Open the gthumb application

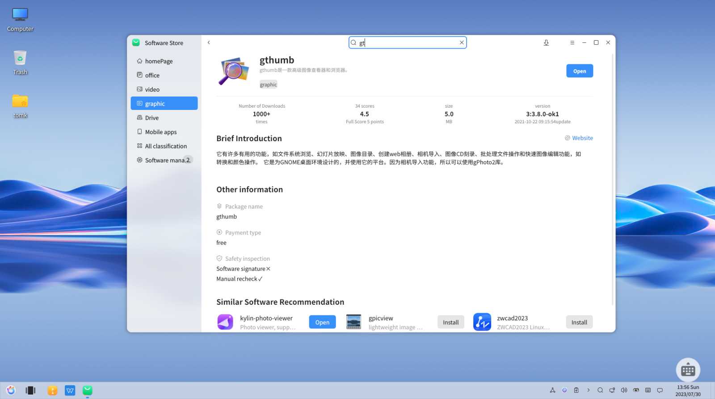click(x=580, y=71)
